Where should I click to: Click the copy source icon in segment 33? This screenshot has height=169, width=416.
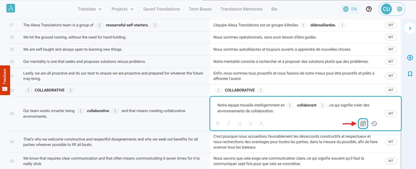(363, 123)
